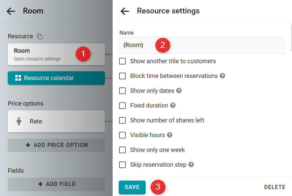
Task: Open the Resource calendar
Action: 56,78
